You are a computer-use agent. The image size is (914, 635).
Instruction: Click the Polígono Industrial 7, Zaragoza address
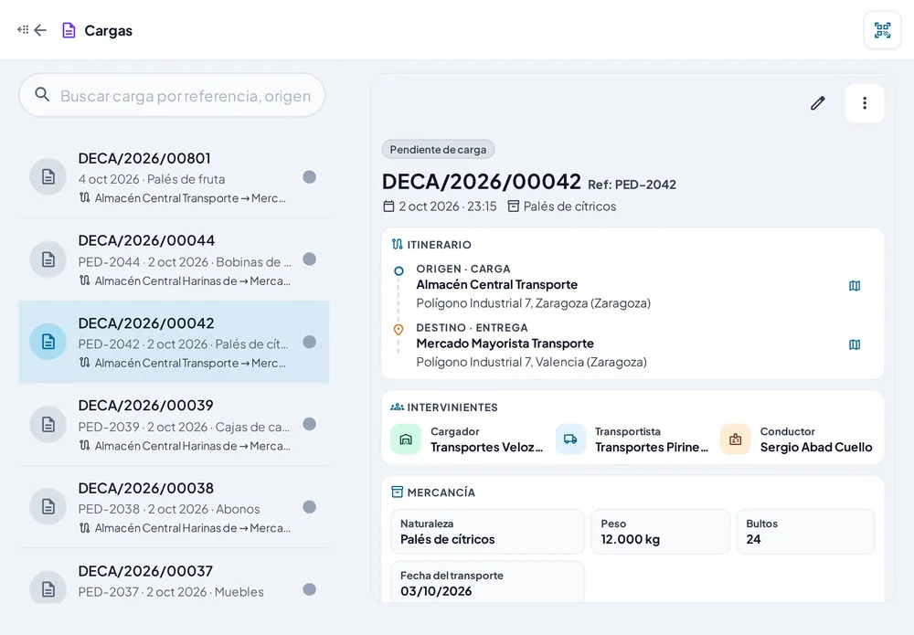click(534, 303)
